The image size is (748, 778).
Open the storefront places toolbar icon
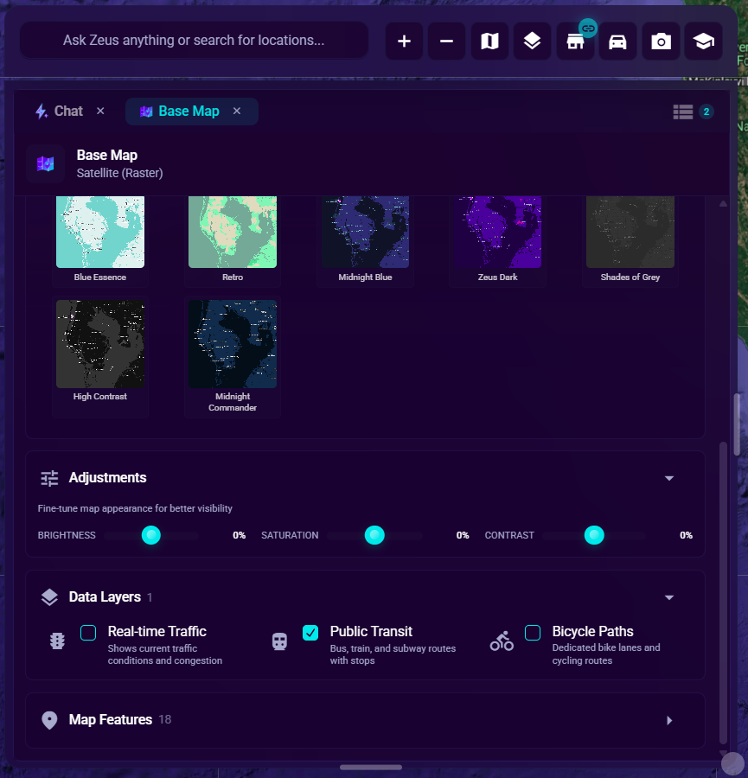[x=575, y=41]
